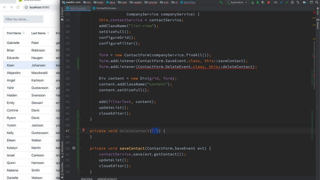This screenshot has height=180, width=320.
Task: Click the Debug application bug icon
Action: point(257,2)
